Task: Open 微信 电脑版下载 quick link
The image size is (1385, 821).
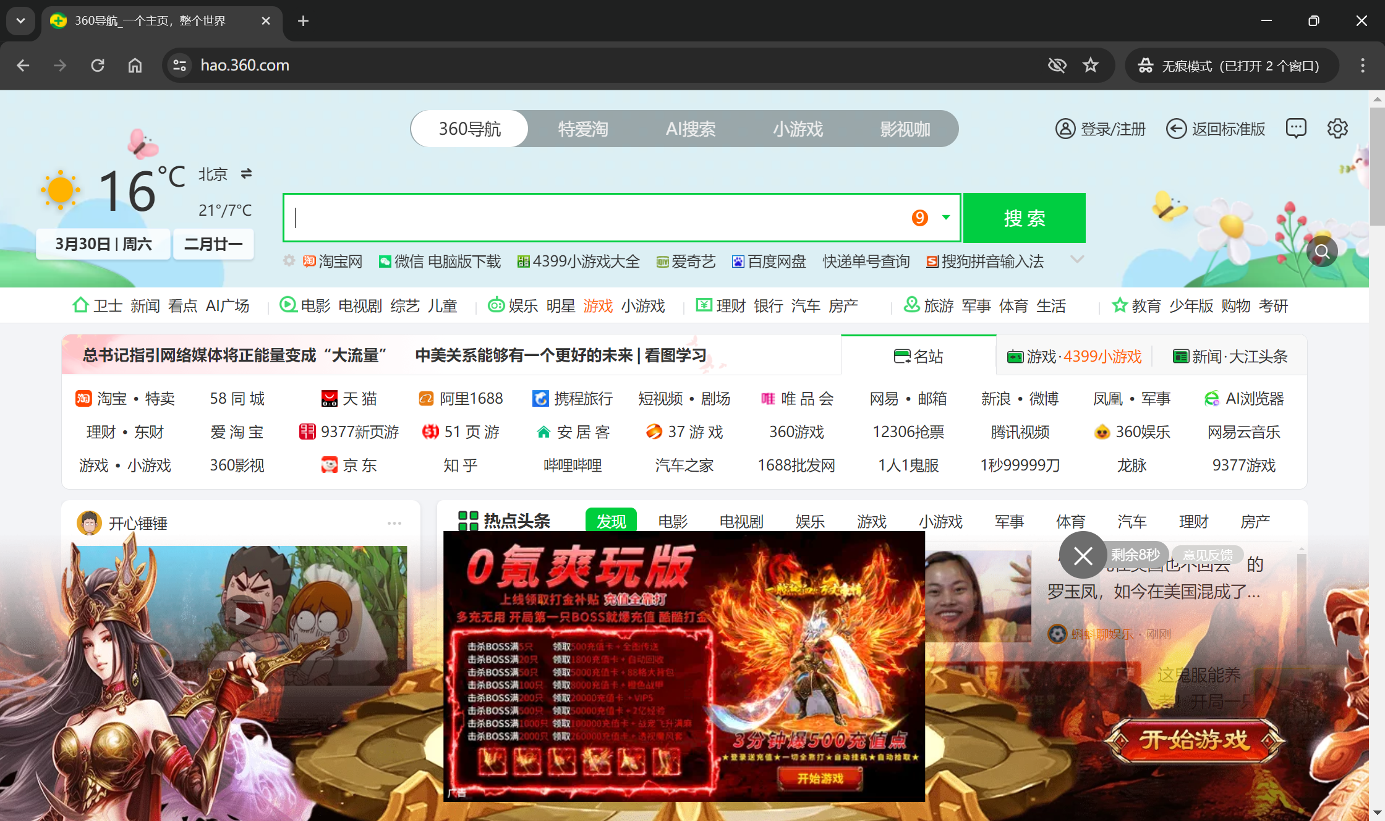Action: click(x=440, y=262)
